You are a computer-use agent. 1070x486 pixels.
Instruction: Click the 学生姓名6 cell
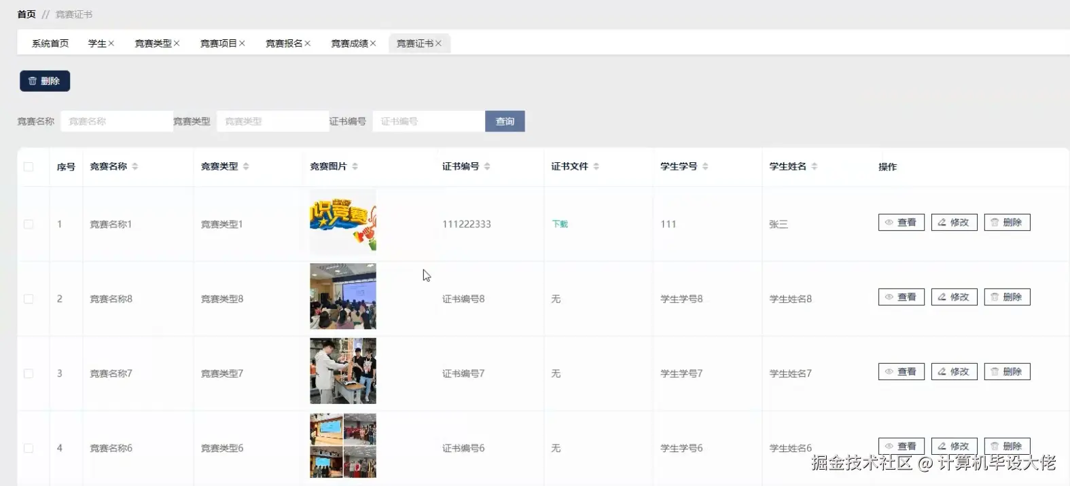click(x=790, y=448)
